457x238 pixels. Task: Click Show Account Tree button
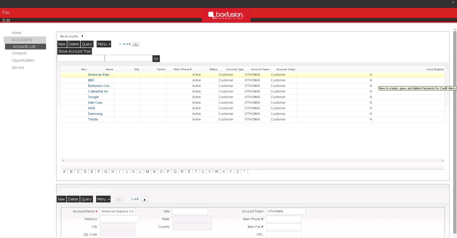[x=75, y=51]
